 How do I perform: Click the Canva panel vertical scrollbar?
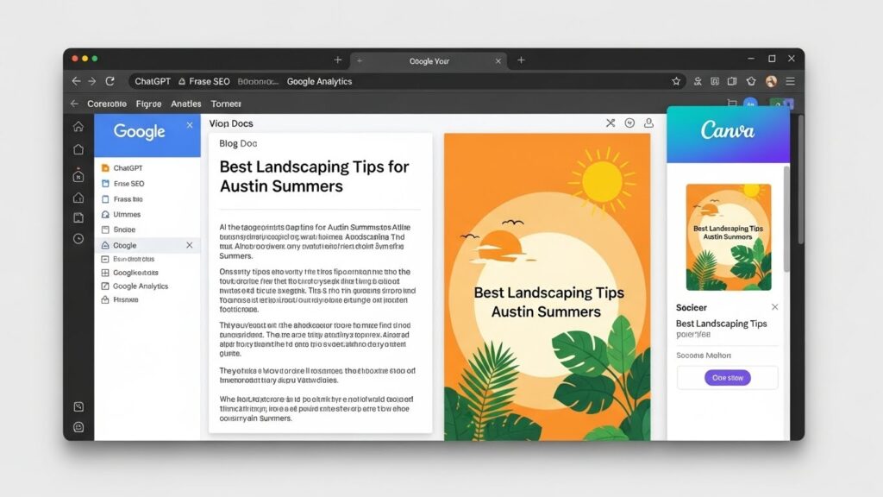coord(786,216)
